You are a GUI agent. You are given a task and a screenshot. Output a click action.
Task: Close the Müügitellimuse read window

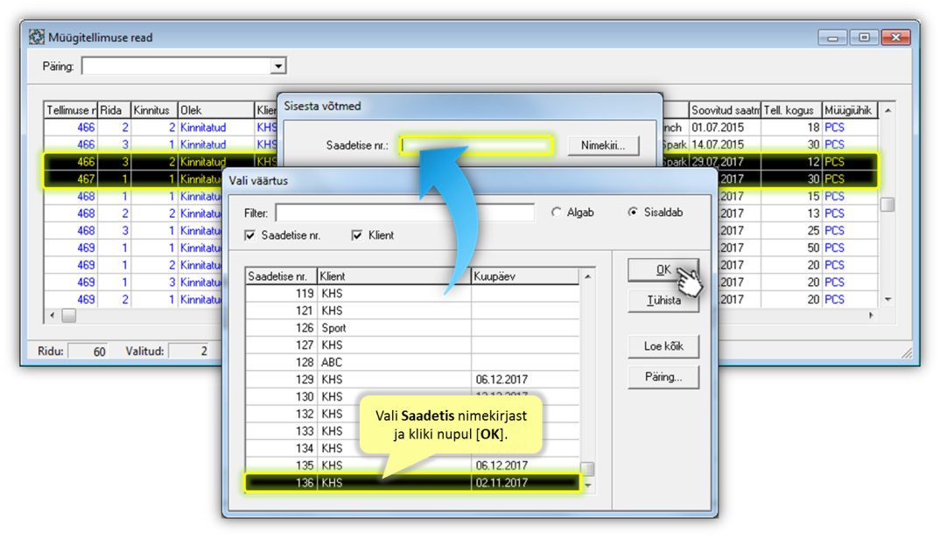(x=895, y=38)
